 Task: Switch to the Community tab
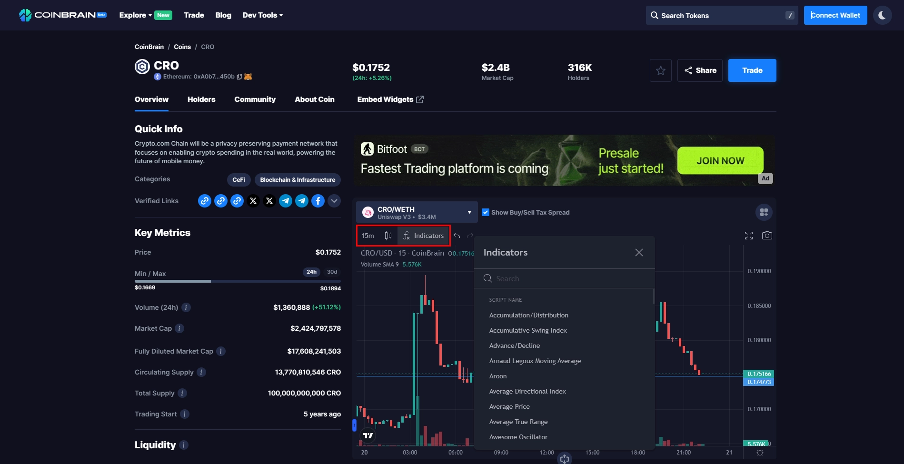point(255,99)
